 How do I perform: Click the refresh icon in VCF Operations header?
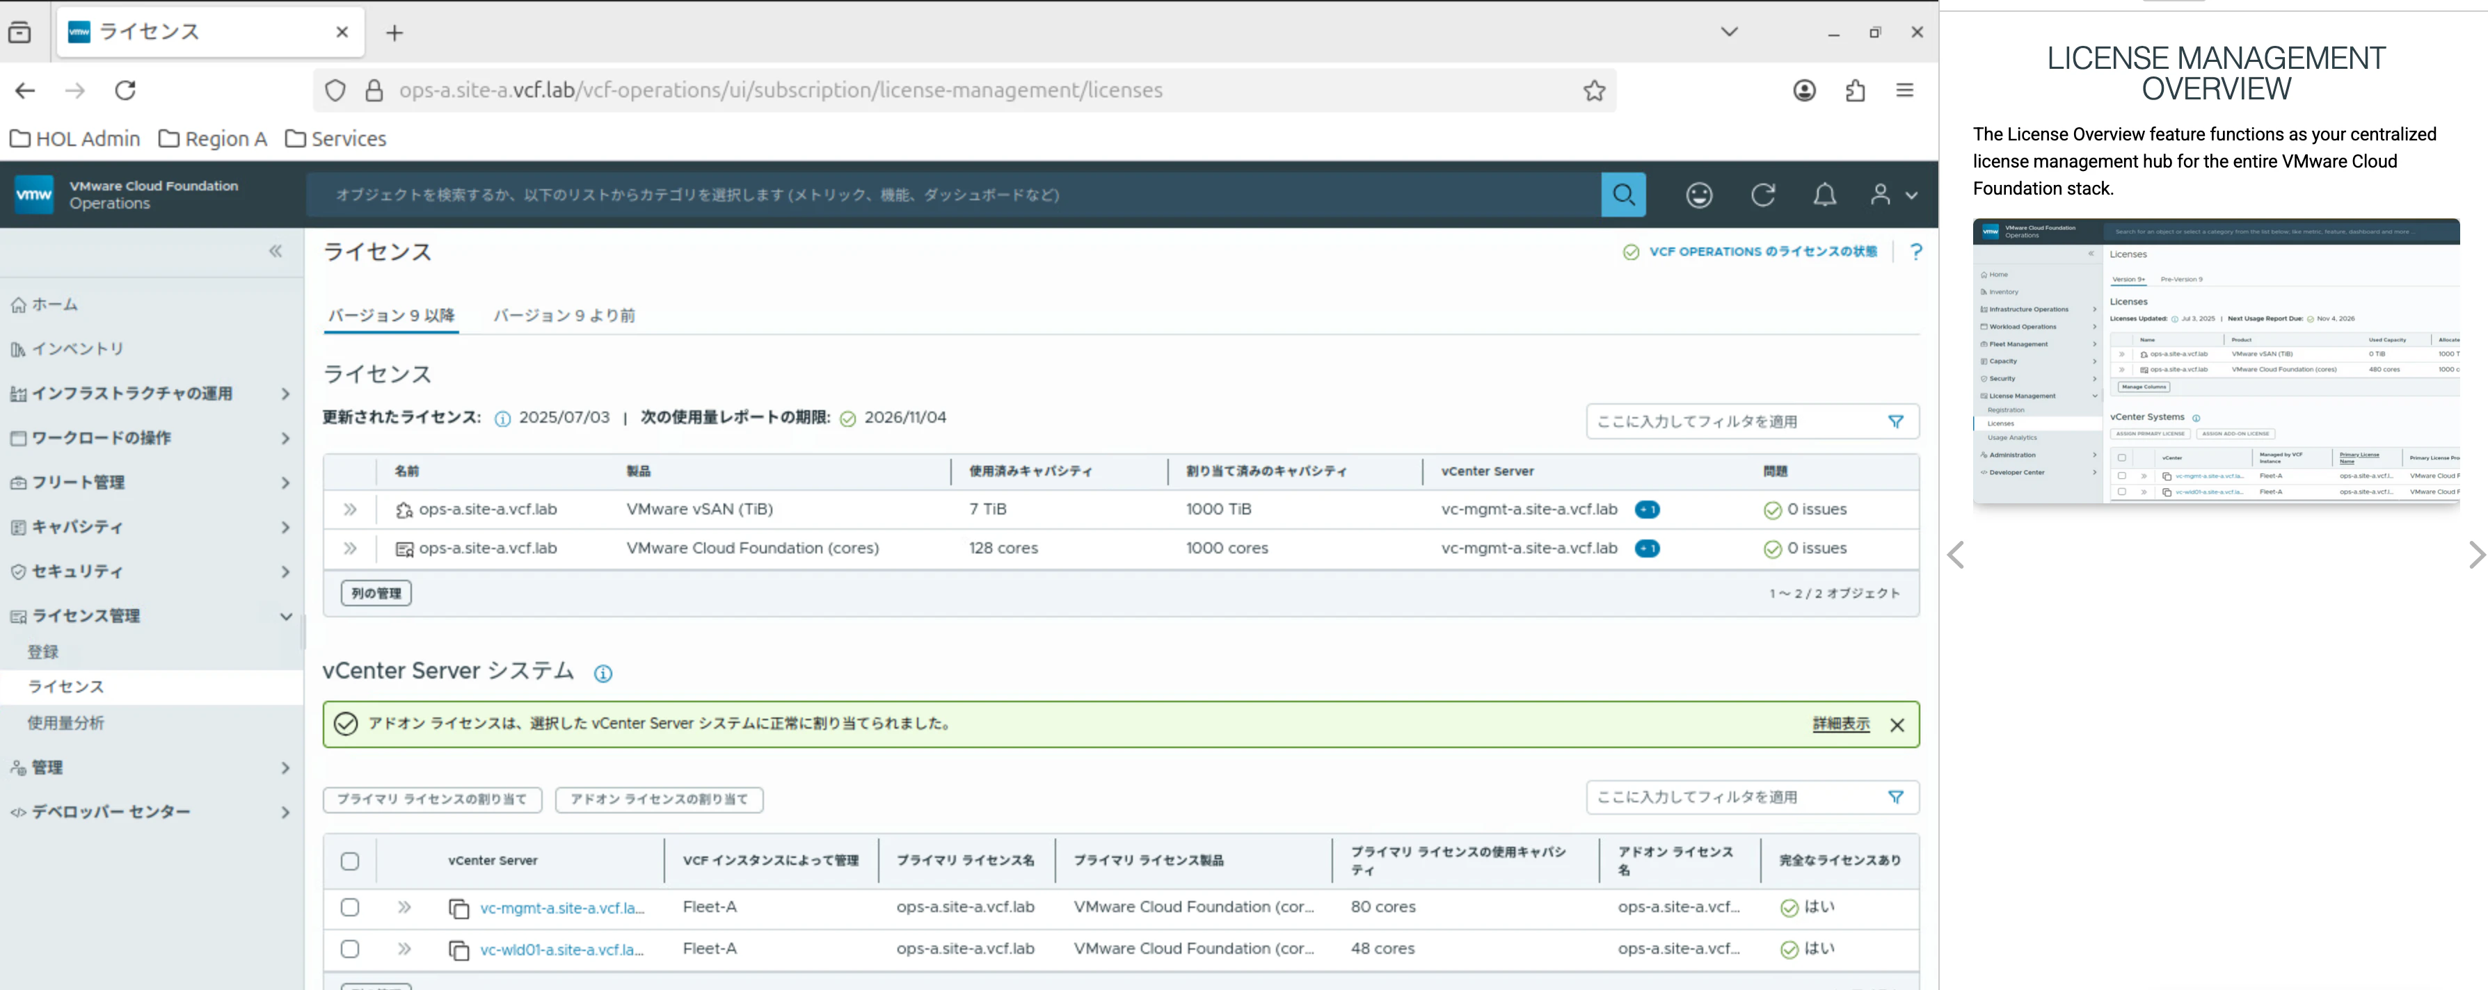coord(1762,195)
